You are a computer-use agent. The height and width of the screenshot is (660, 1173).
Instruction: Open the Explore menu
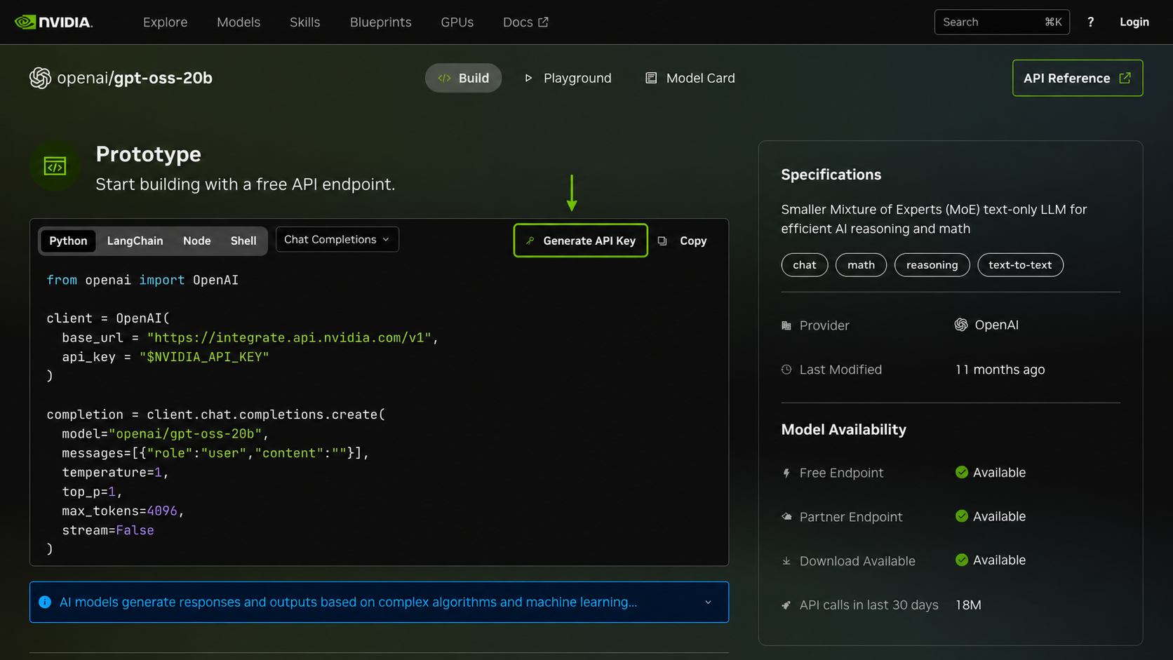coord(166,22)
